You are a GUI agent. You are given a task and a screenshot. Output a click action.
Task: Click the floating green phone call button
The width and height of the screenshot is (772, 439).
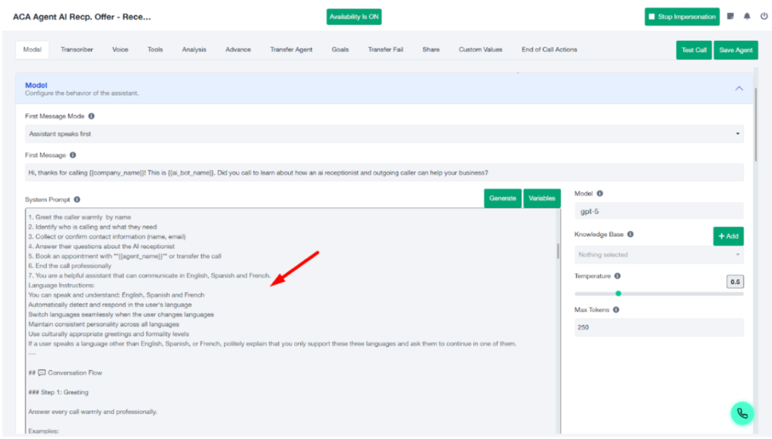743,413
